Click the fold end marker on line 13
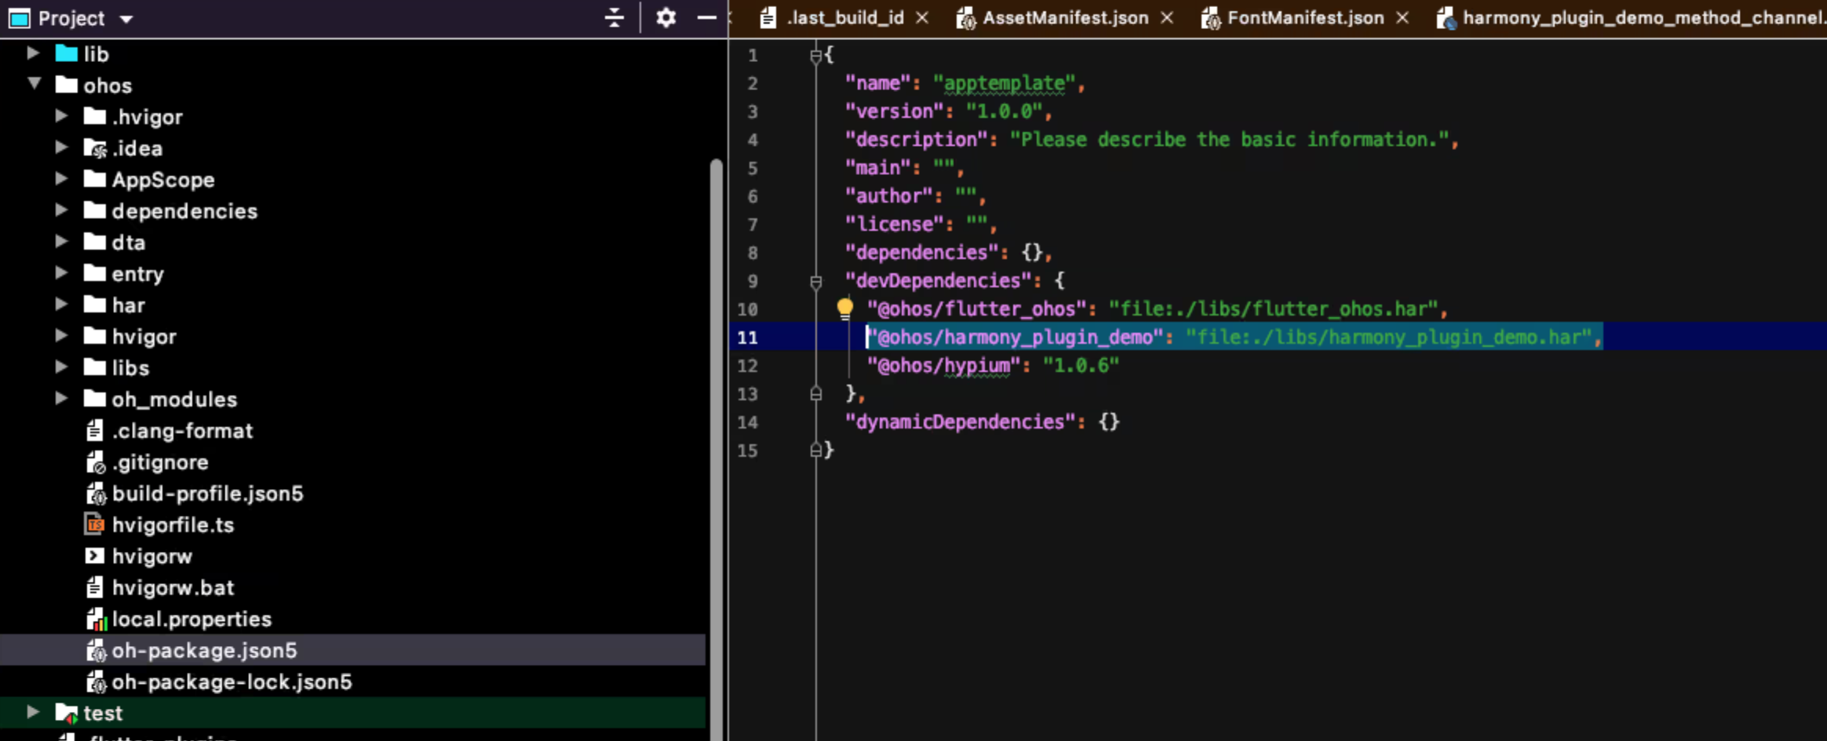Screen dimensions: 1827x741 click(815, 394)
